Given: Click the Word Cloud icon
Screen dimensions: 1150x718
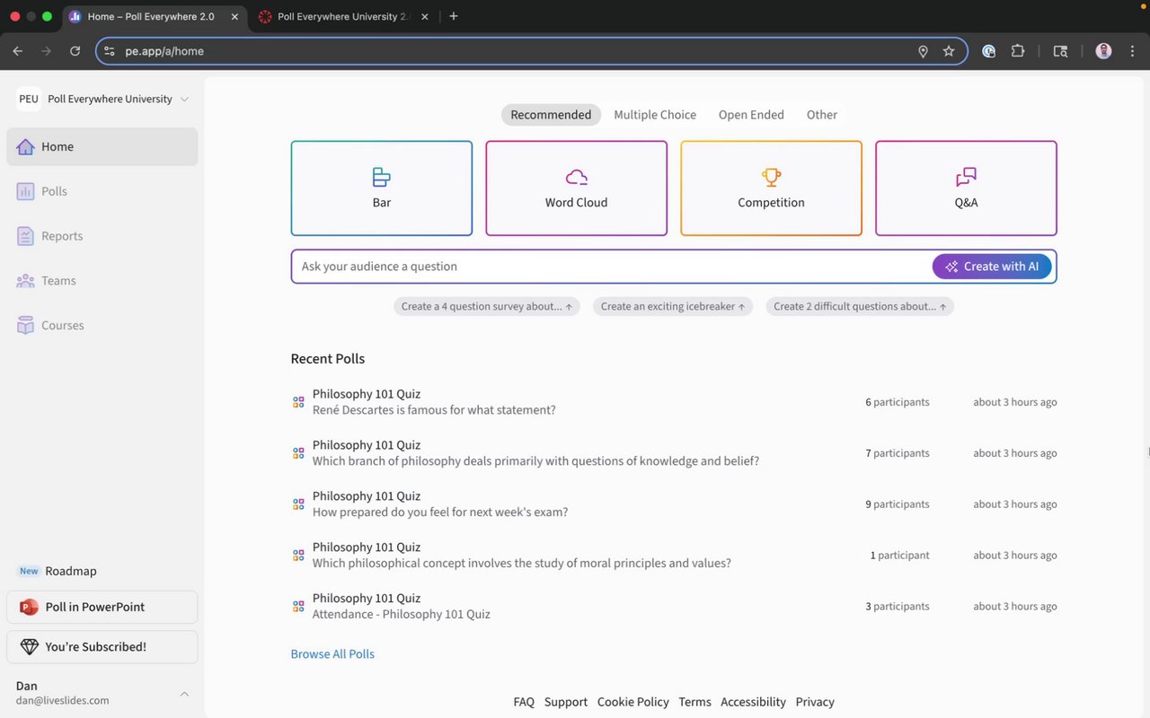Looking at the screenshot, I should click(577, 177).
